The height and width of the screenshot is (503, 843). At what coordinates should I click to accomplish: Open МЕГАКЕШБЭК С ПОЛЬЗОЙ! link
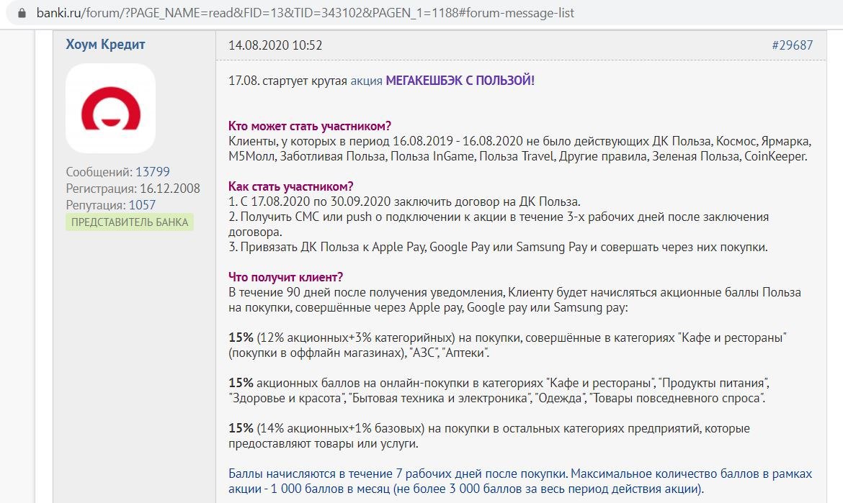coord(460,81)
